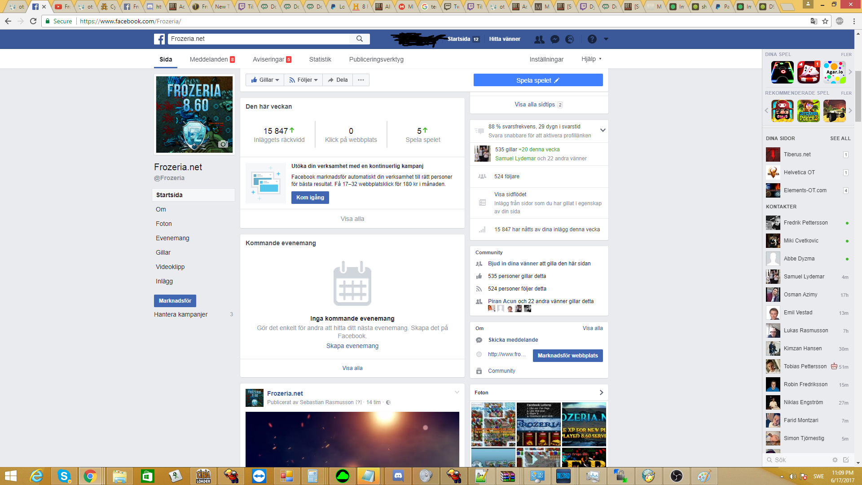This screenshot has width=862, height=485.
Task: Open Foton in left sidebar
Action: (163, 224)
